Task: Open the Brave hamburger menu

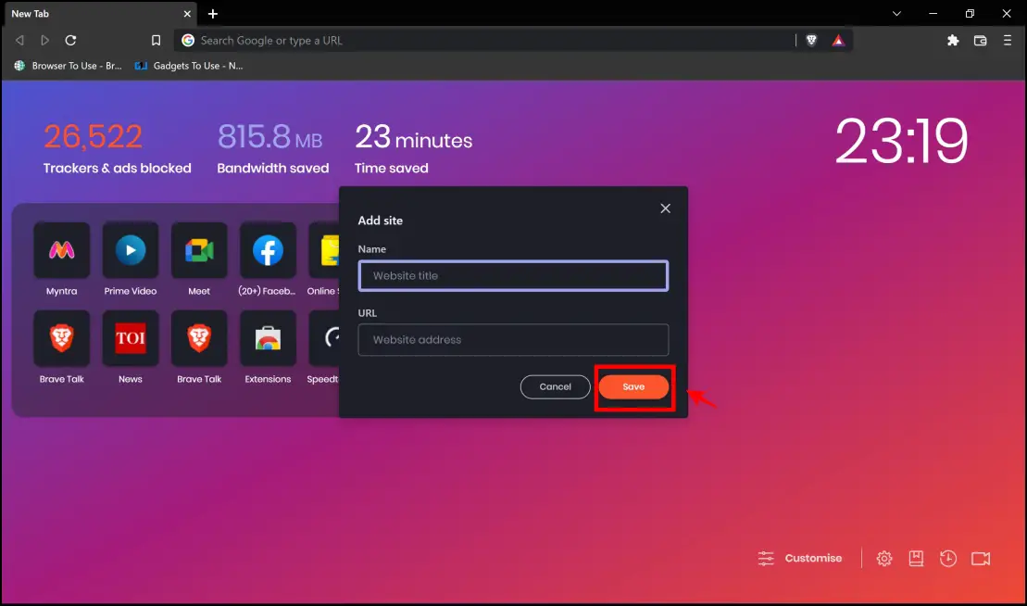Action: click(x=1008, y=40)
